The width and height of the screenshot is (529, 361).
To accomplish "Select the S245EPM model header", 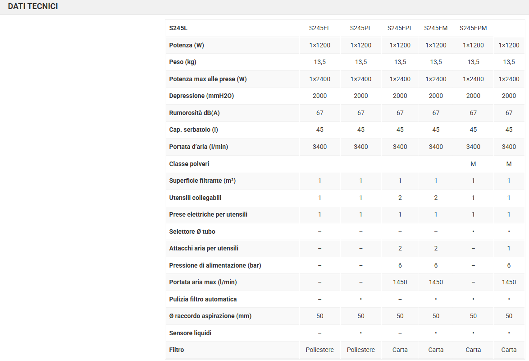I will click(473, 28).
